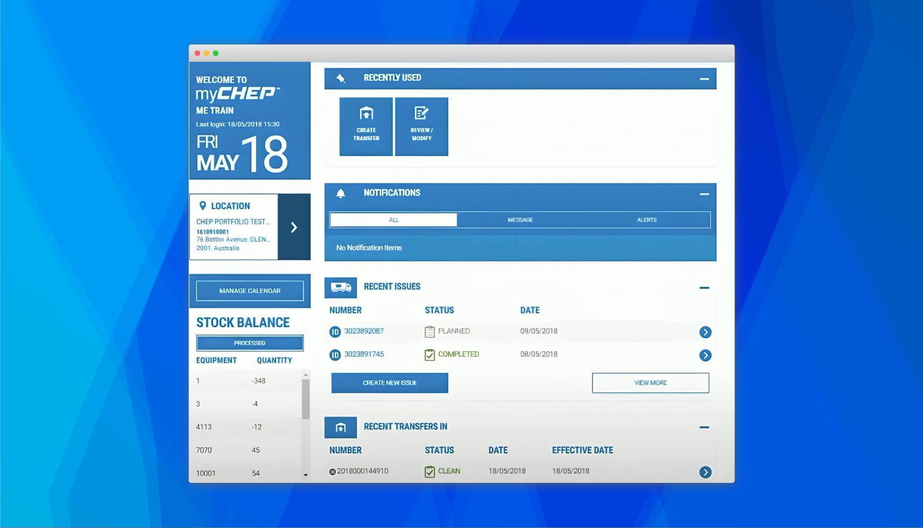Click View More under Recent Issues
This screenshot has width=923, height=528.
651,383
